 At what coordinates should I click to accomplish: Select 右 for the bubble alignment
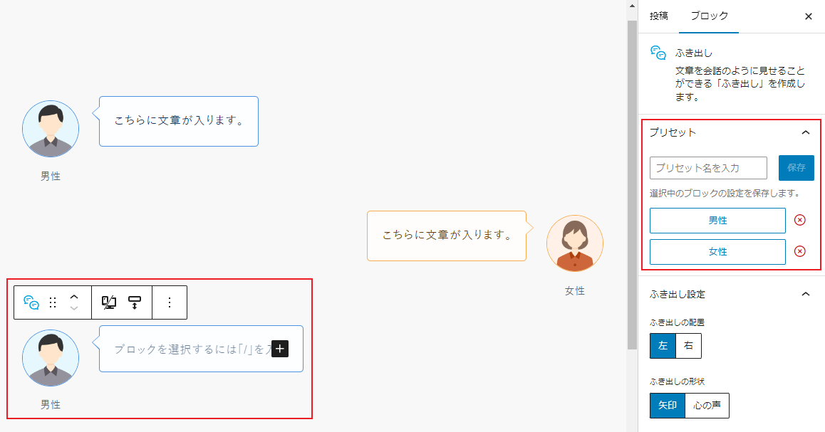(x=688, y=346)
